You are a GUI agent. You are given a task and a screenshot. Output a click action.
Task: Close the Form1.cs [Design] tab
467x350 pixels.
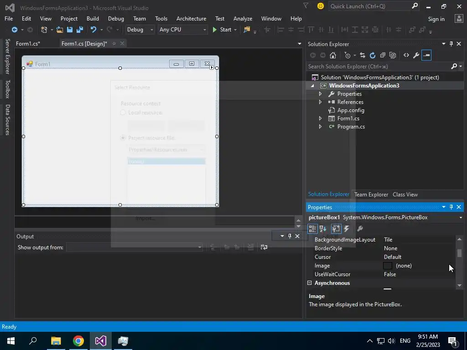pyautogui.click(x=122, y=43)
